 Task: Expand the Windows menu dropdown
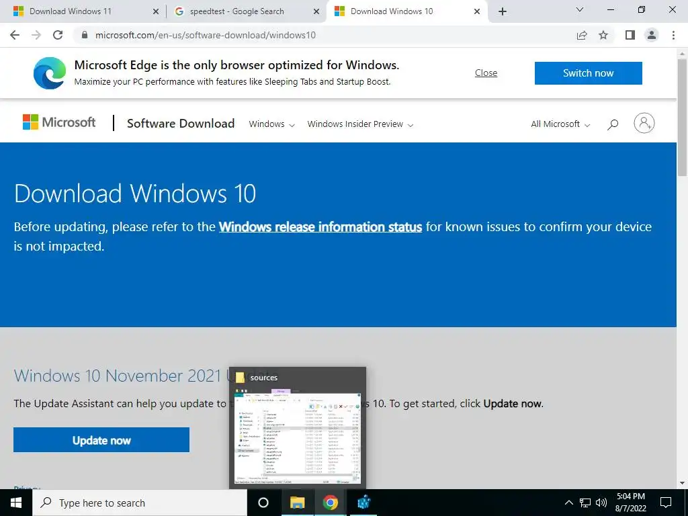(271, 124)
